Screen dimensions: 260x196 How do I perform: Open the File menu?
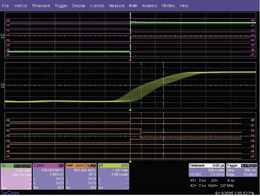[x=5, y=6]
